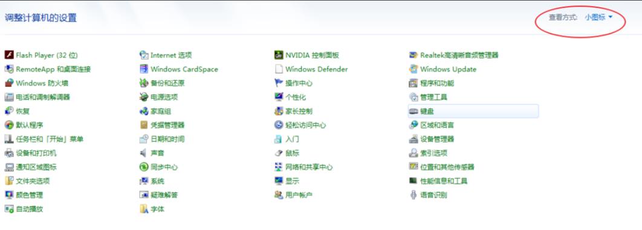
Task: Click the Windows Defender link
Action: (317, 69)
